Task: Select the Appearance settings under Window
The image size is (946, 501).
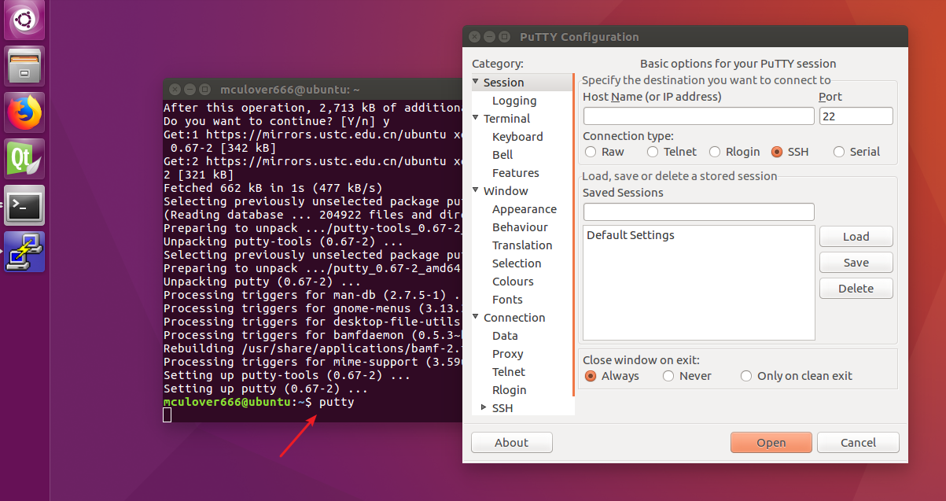Action: tap(525, 208)
